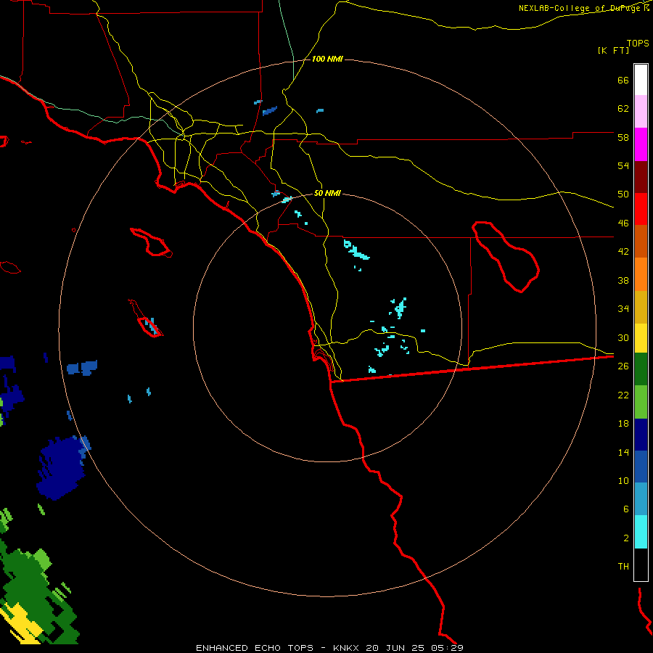Screen dimensions: 653x653
Task: Click the "26" legend value
Action: click(x=623, y=366)
